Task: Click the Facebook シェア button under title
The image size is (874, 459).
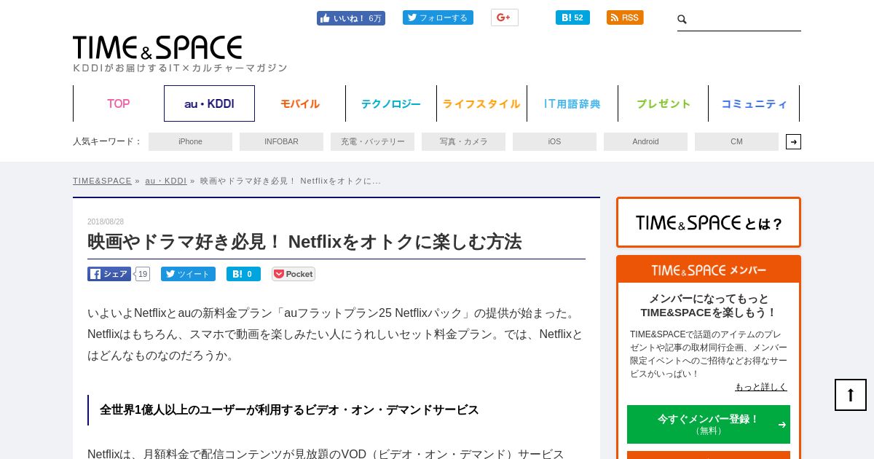Action: (x=109, y=274)
